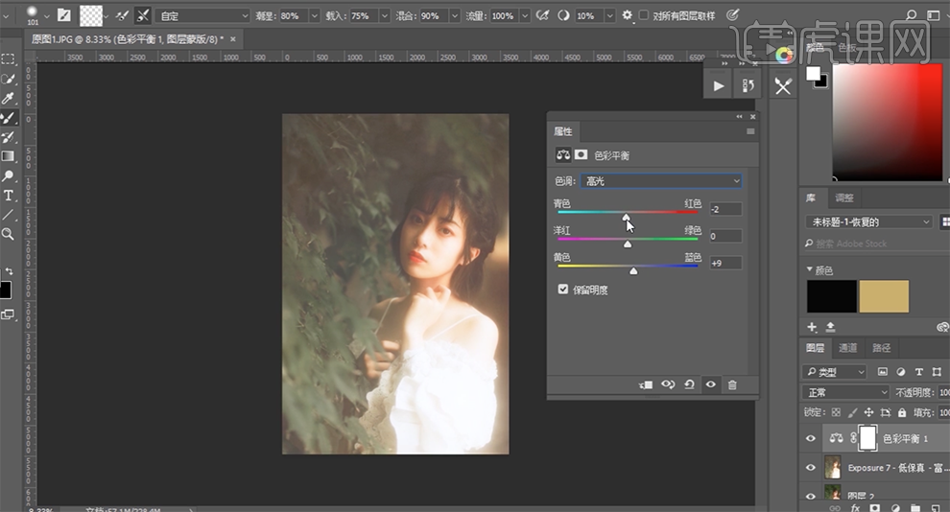Click the tan color swatch in library

(883, 296)
